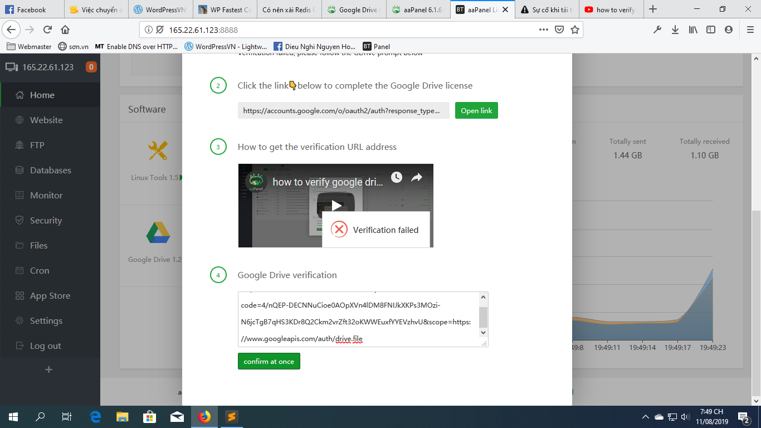
Task: Open the Enable DNS over HTTP bookmark
Action: (136, 46)
